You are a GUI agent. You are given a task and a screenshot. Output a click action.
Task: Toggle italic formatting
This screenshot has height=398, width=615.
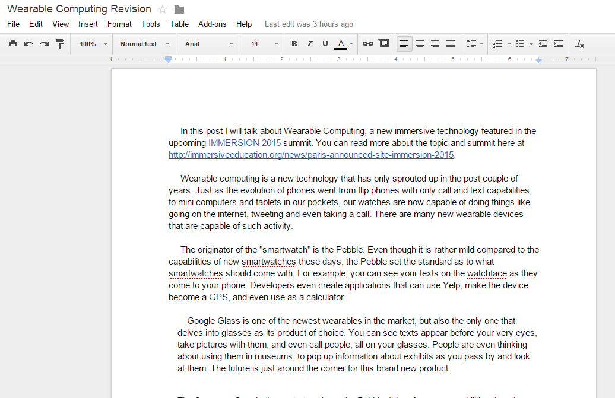[x=309, y=44]
